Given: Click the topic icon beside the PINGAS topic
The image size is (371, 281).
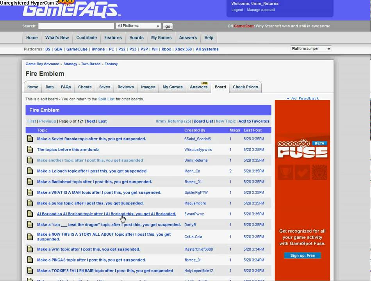Looking at the screenshot, I should click(x=30, y=260).
